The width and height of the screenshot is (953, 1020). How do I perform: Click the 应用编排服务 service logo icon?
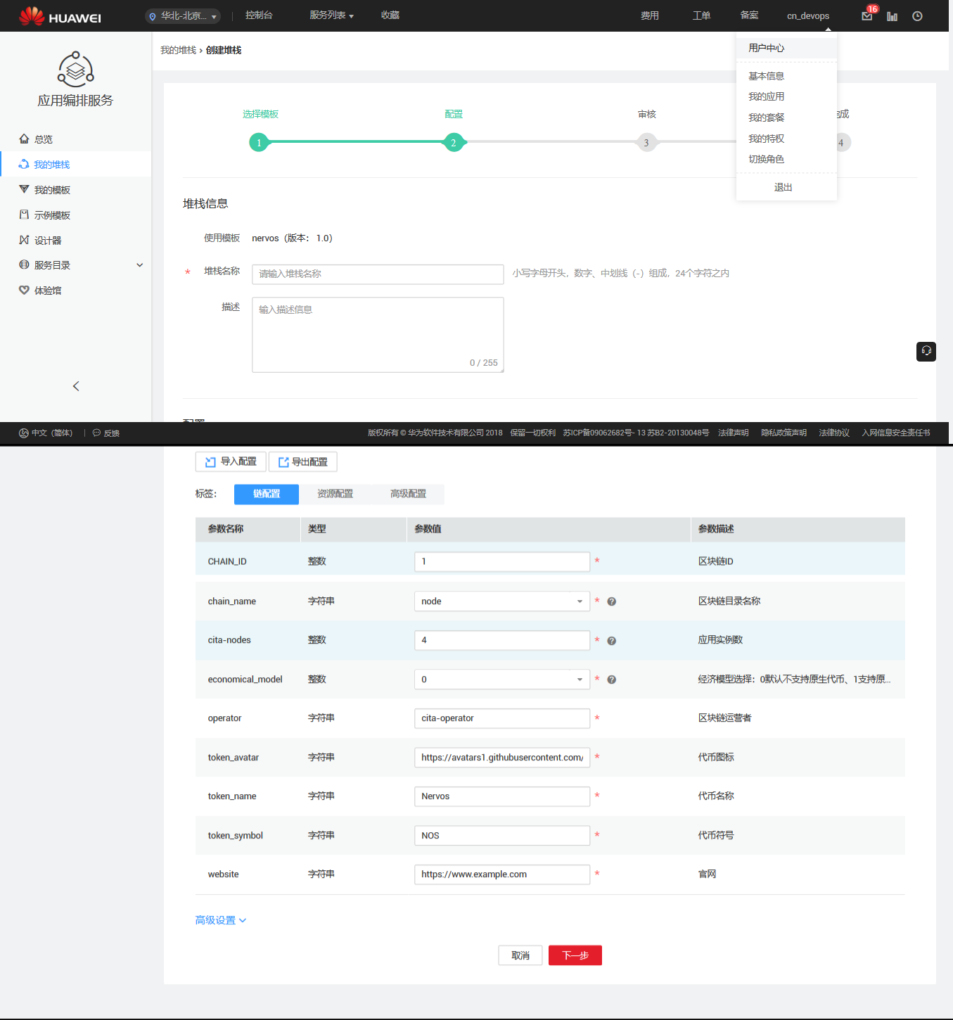[75, 70]
